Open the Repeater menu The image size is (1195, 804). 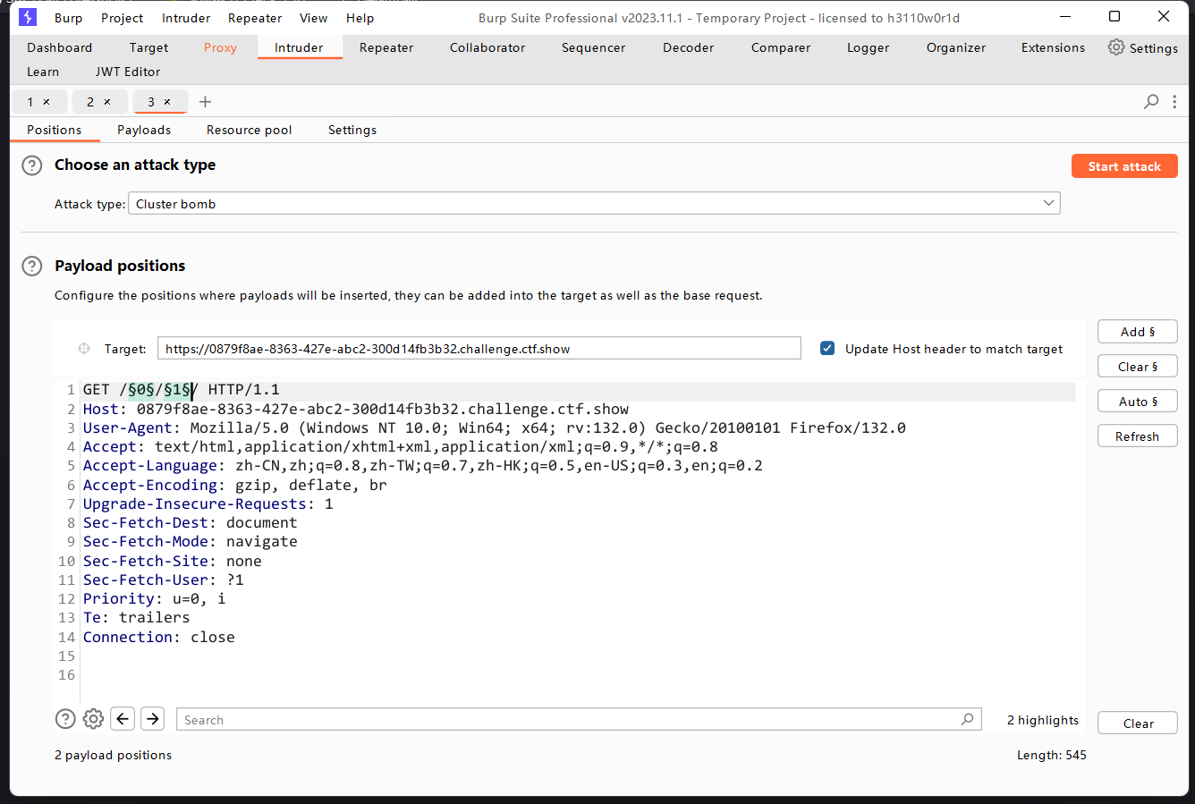point(255,18)
